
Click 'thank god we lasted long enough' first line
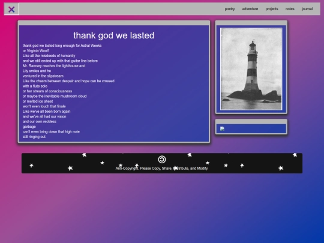tap(62, 46)
